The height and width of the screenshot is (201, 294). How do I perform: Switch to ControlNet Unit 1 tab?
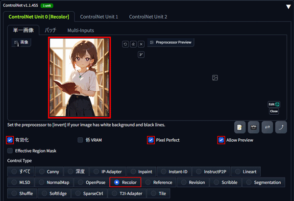pyautogui.click(x=99, y=17)
